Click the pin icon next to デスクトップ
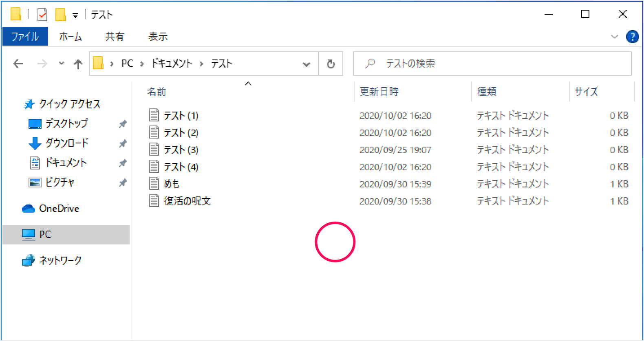 pyautogui.click(x=123, y=124)
